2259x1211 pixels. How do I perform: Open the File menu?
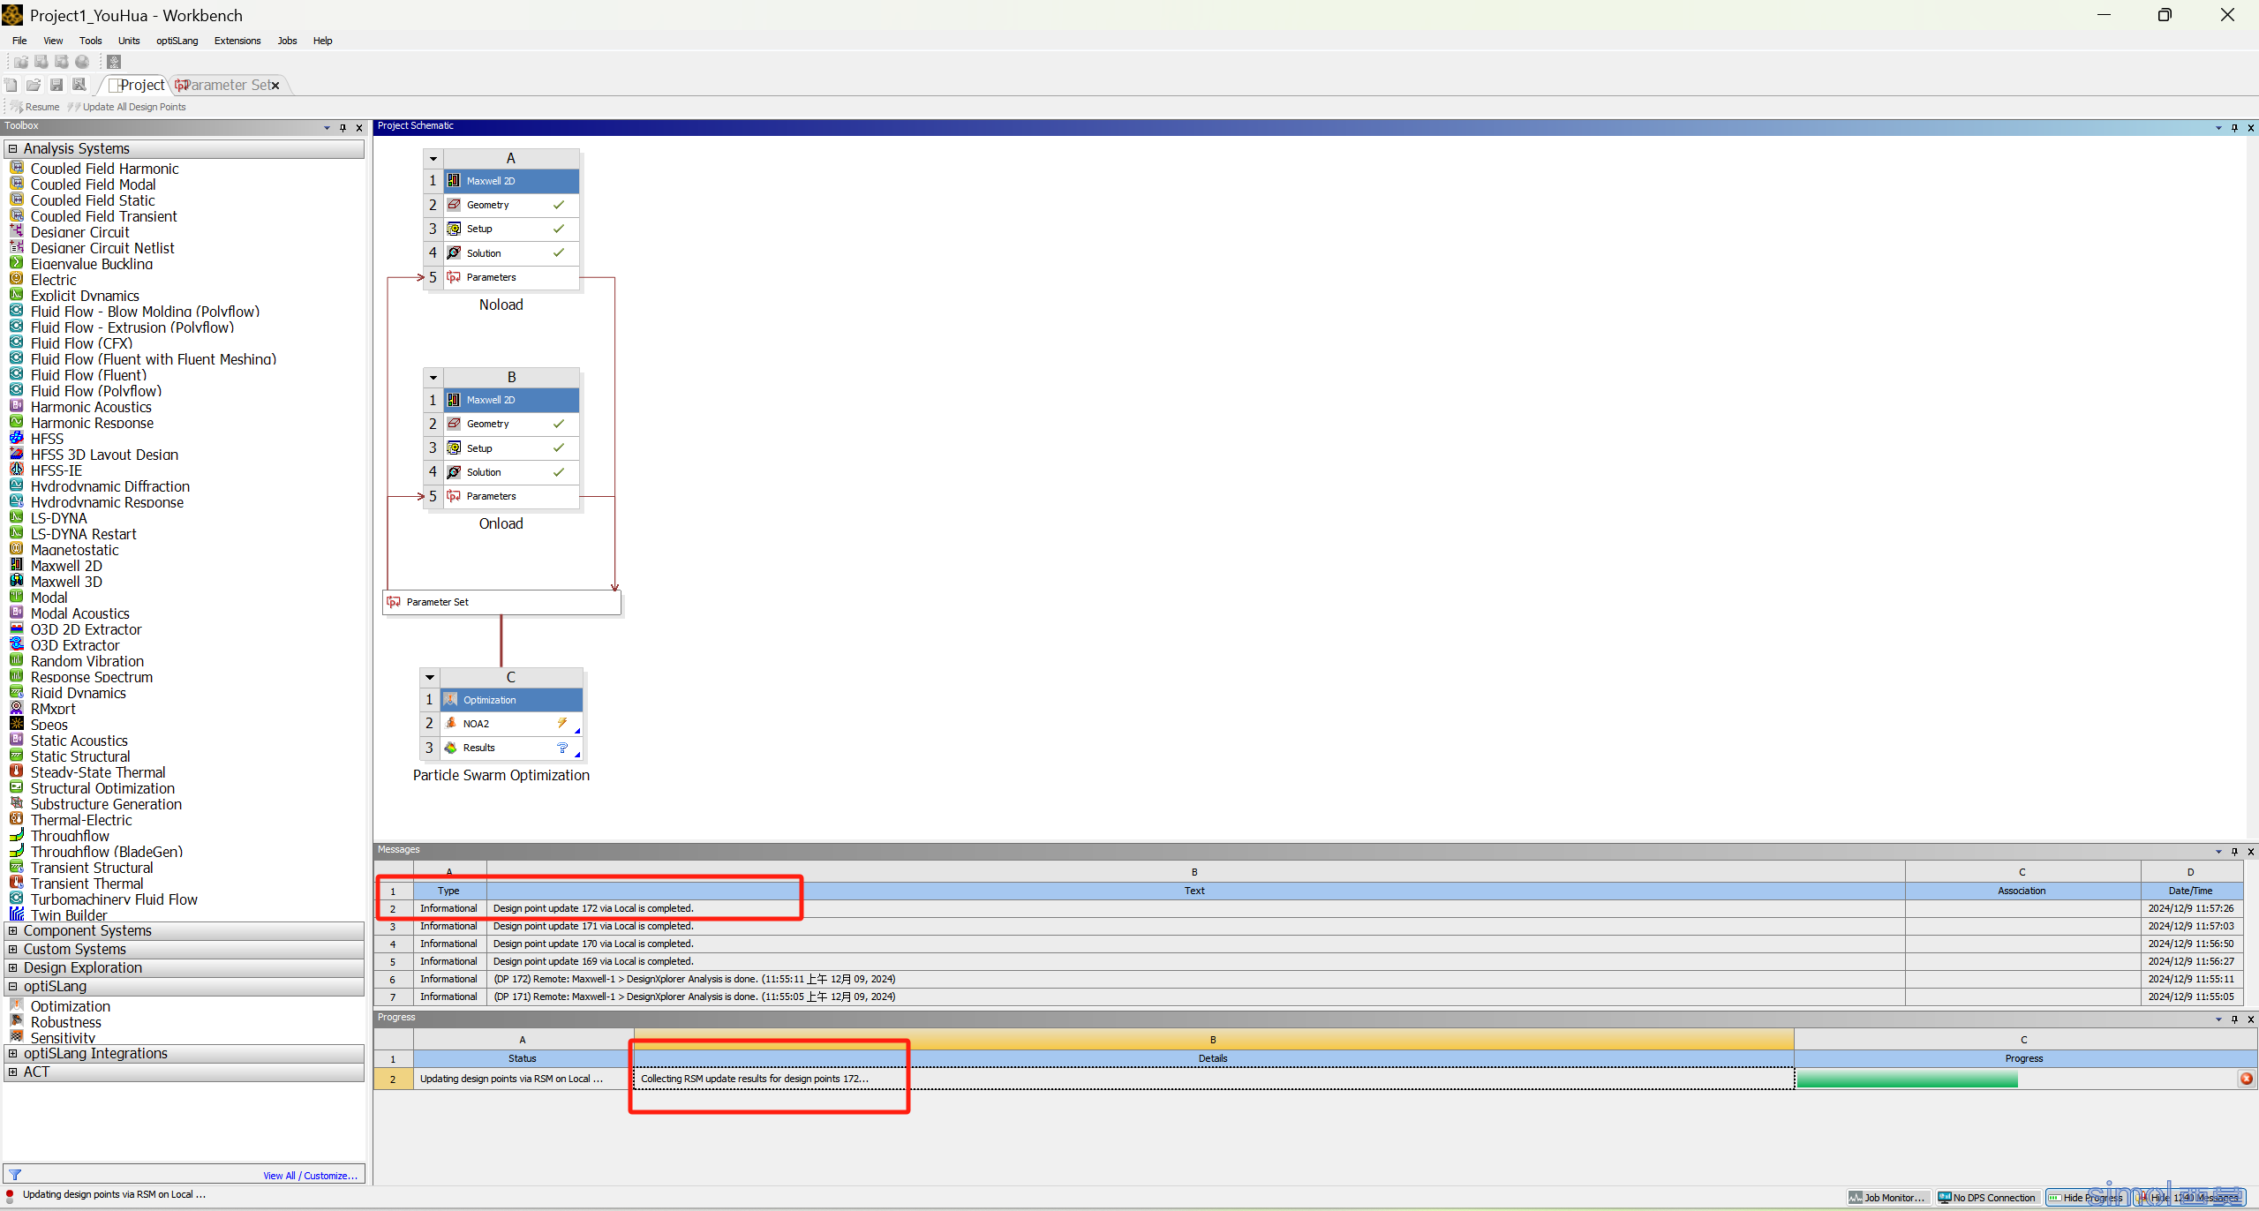pos(19,41)
